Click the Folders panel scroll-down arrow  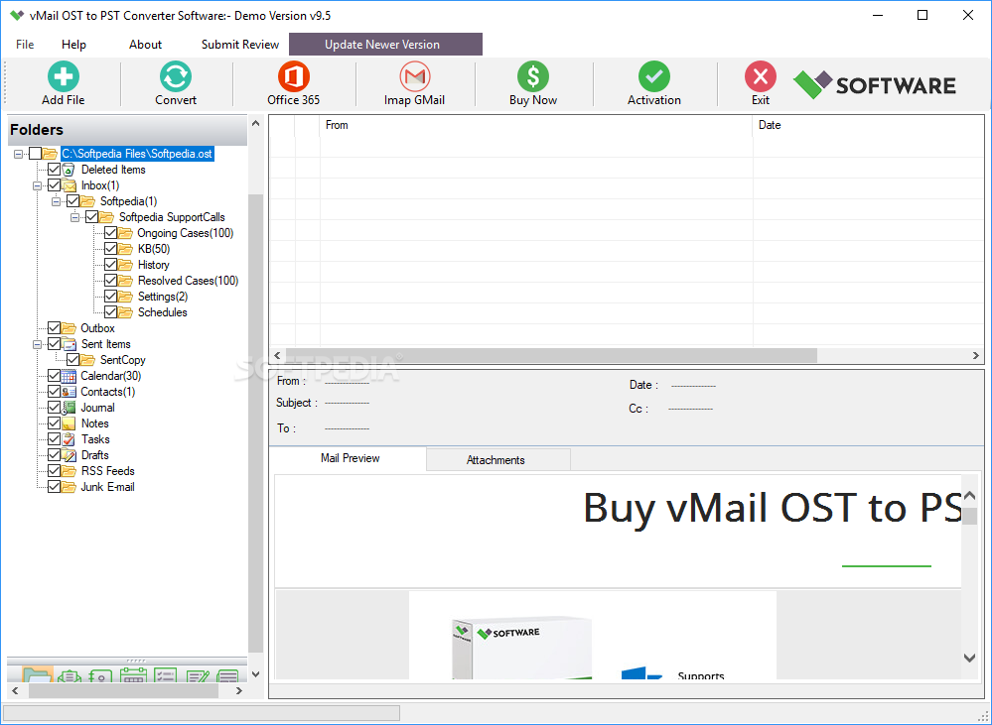255,674
